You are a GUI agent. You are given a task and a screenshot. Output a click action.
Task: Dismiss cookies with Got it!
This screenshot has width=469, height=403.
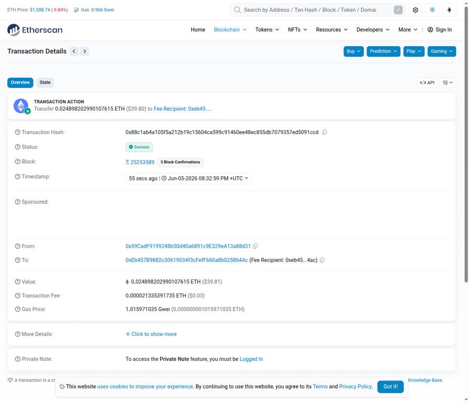[390, 387]
